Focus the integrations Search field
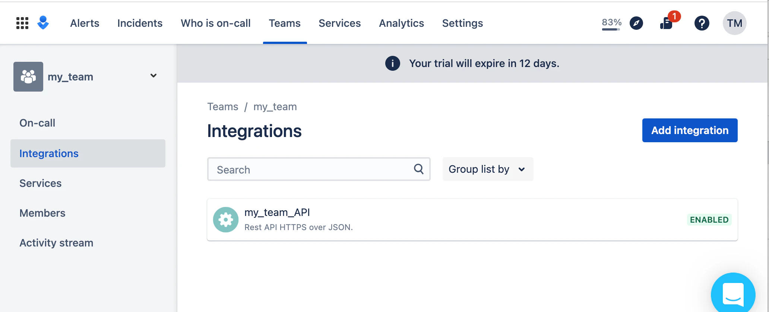Screen dimensions: 769x312 (x=319, y=169)
